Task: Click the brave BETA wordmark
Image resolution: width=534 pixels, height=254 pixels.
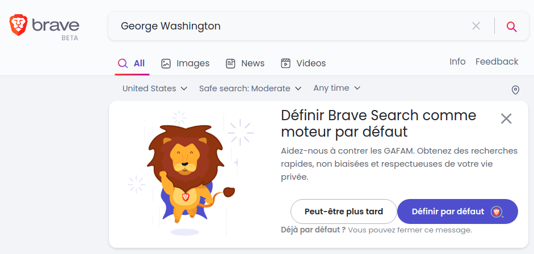Action: 56,29
